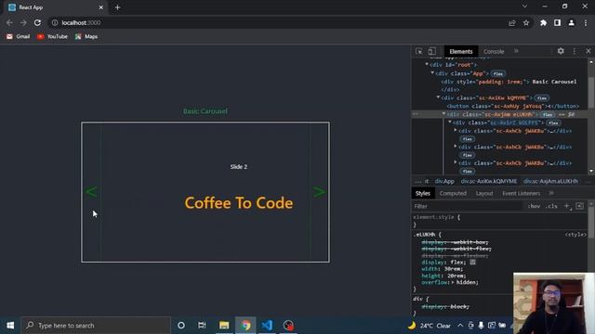Open the Event Listeners tab
Image resolution: width=595 pixels, height=334 pixels.
tap(521, 193)
